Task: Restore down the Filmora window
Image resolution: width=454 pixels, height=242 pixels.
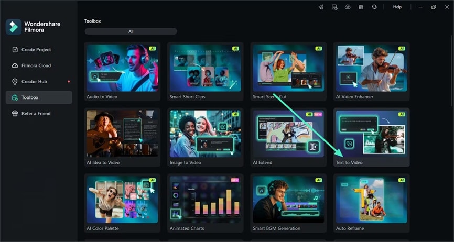Action: click(434, 7)
